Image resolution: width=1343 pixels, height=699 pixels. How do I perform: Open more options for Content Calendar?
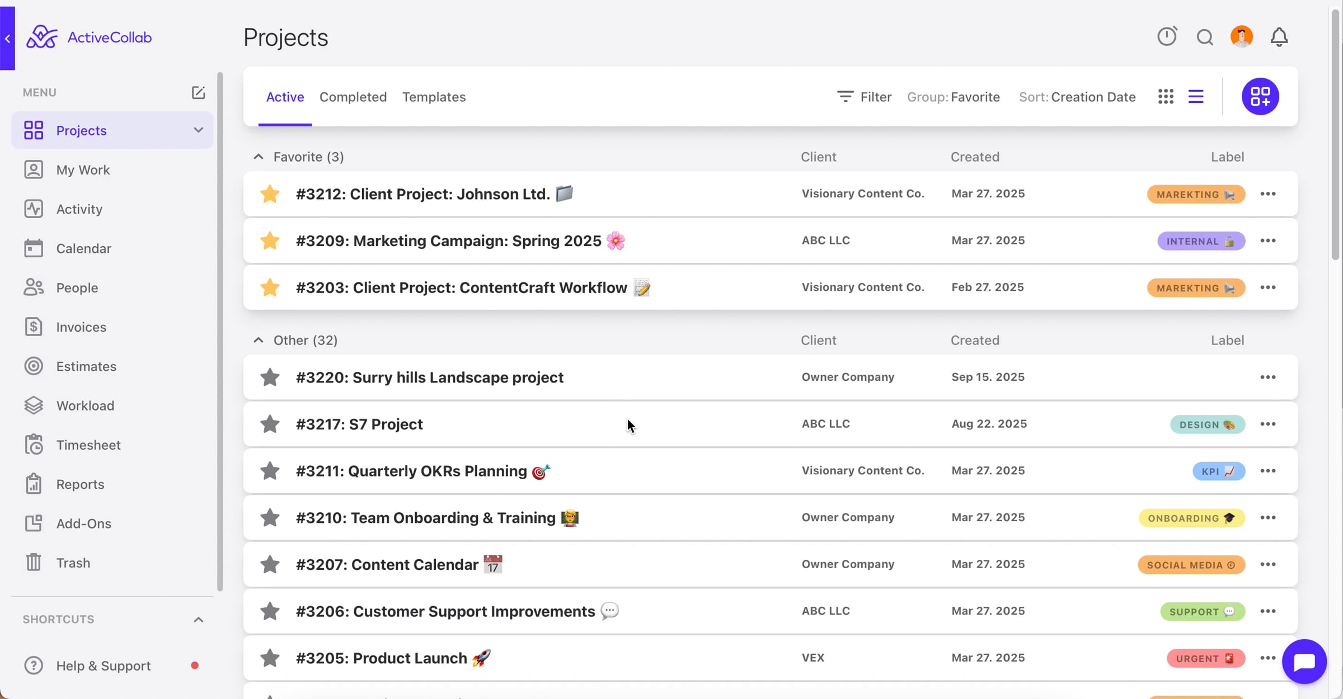click(1267, 564)
